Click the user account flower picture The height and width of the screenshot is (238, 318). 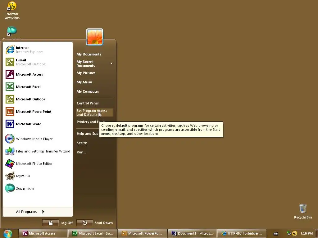click(94, 37)
